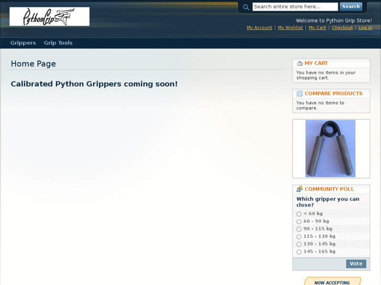Select the "60 - 90 kg" poll option
Image resolution: width=381 pixels, height=285 pixels.
tap(299, 221)
